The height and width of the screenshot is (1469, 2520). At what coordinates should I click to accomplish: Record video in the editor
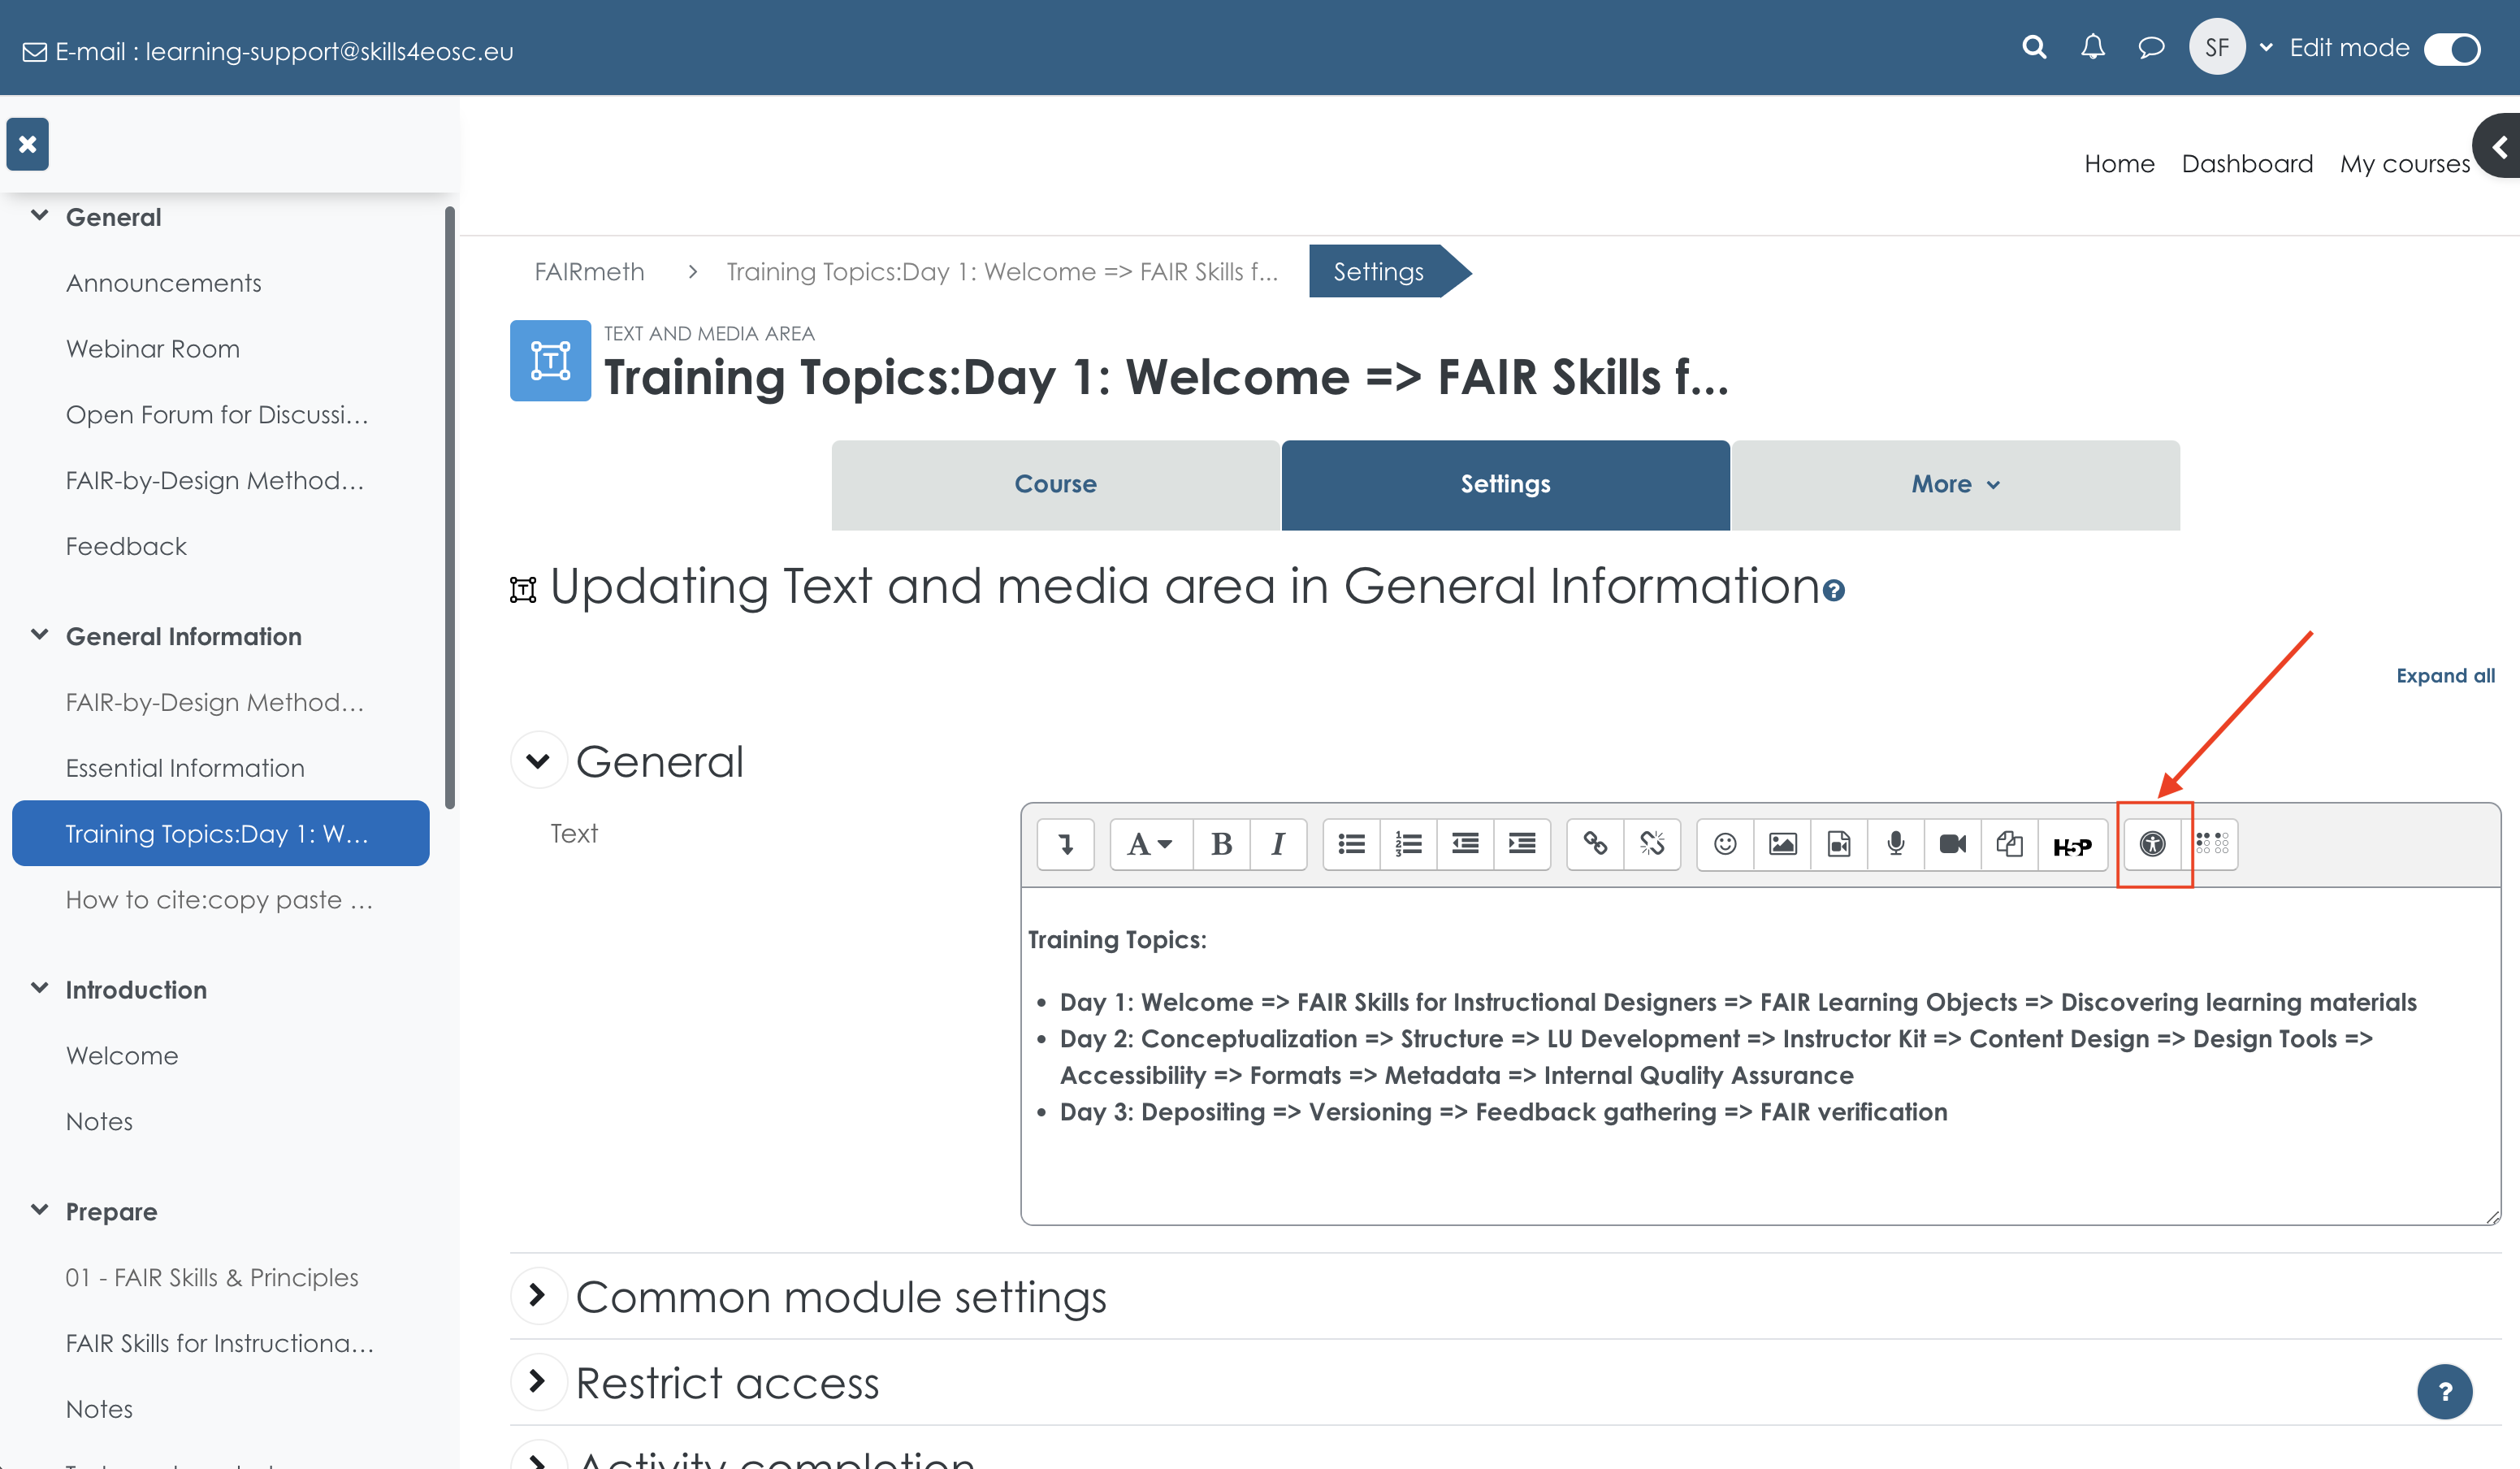(x=1951, y=845)
